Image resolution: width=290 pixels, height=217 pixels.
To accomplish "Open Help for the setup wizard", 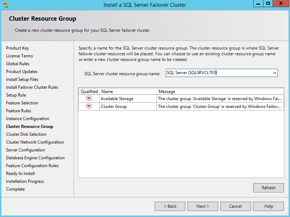I will pyautogui.click(x=269, y=206).
